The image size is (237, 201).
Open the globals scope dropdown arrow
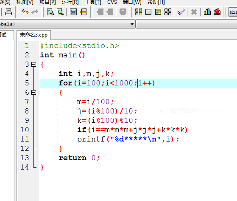(132, 24)
